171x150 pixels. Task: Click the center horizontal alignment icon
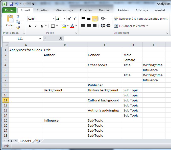(89, 26)
